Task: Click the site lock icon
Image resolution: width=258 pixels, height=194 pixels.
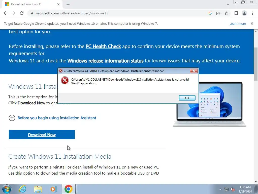Action: [x=32, y=13]
